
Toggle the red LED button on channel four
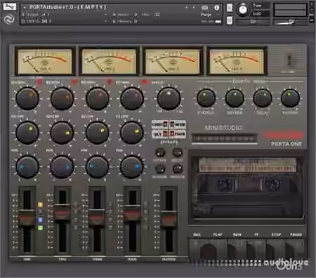tap(144, 82)
